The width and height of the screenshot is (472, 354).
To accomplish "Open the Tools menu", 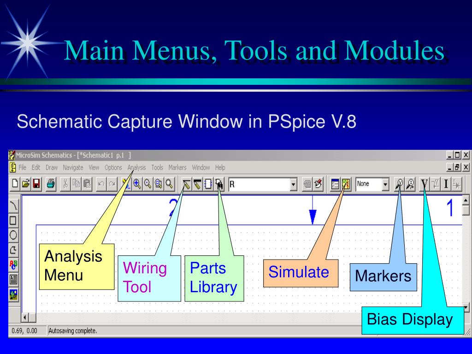I will coord(157,167).
